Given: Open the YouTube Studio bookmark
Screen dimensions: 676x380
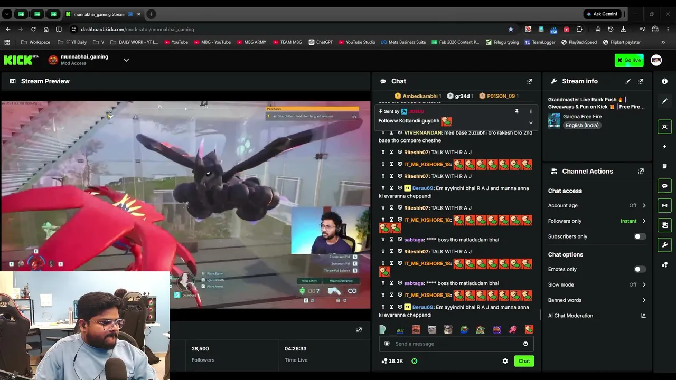Looking at the screenshot, I should pyautogui.click(x=357, y=42).
